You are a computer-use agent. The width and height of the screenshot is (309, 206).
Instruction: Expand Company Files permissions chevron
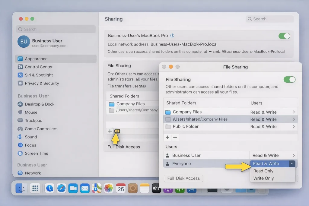tap(294, 112)
